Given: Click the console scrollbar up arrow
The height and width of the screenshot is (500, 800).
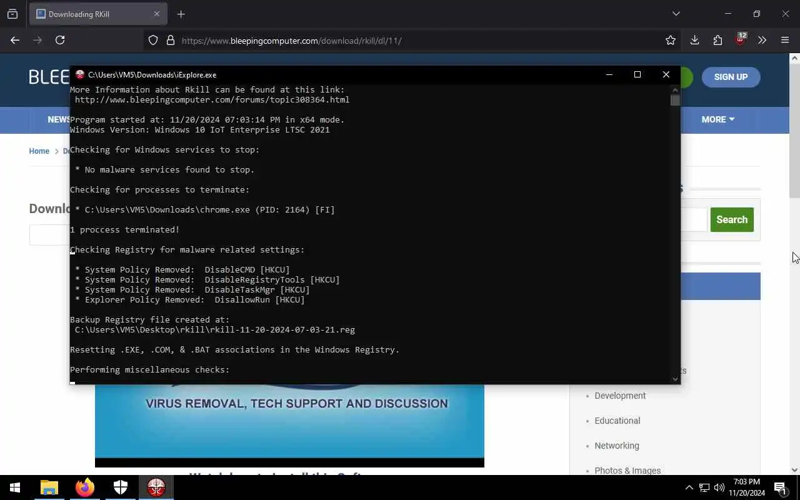Looking at the screenshot, I should click(675, 89).
